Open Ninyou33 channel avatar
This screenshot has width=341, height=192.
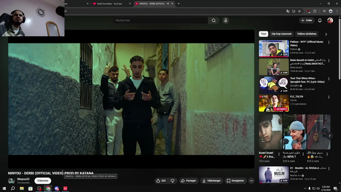(11, 181)
